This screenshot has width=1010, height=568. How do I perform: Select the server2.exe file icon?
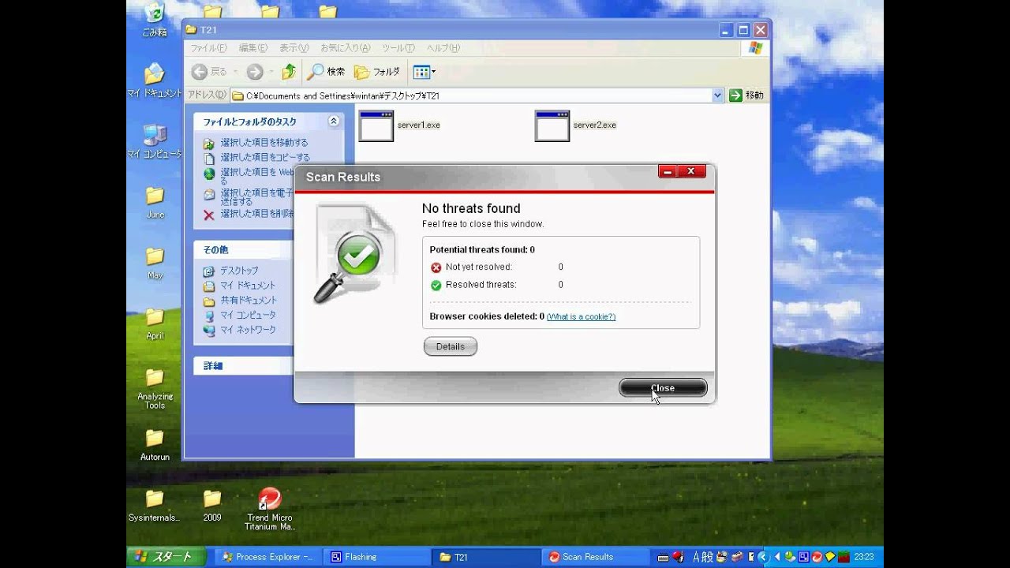coord(552,126)
